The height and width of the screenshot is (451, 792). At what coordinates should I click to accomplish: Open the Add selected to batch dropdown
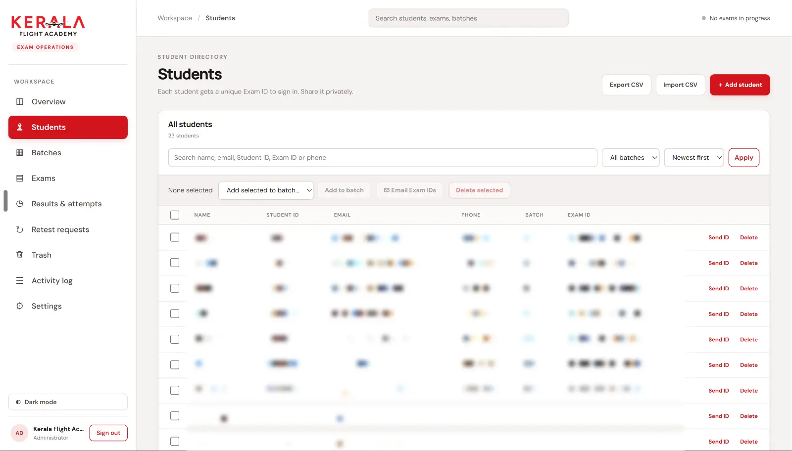[x=266, y=190]
